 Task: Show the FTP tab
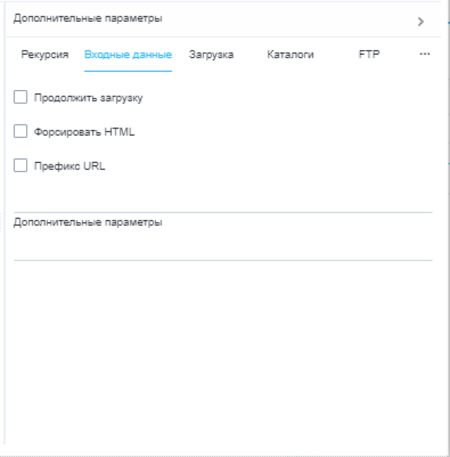click(x=369, y=55)
